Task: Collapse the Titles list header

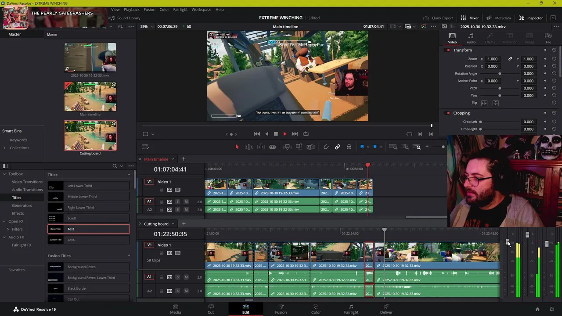Action: click(x=129, y=175)
